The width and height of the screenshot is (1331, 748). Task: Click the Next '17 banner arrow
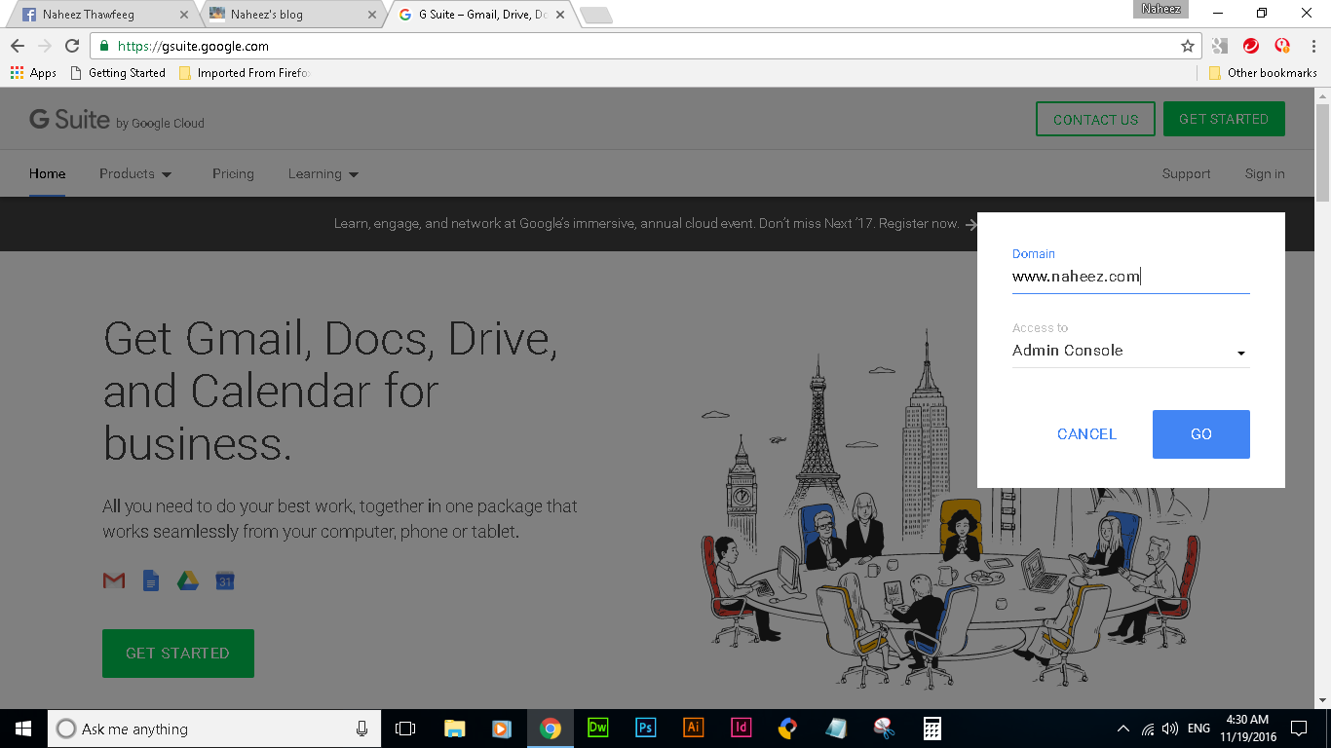971,224
